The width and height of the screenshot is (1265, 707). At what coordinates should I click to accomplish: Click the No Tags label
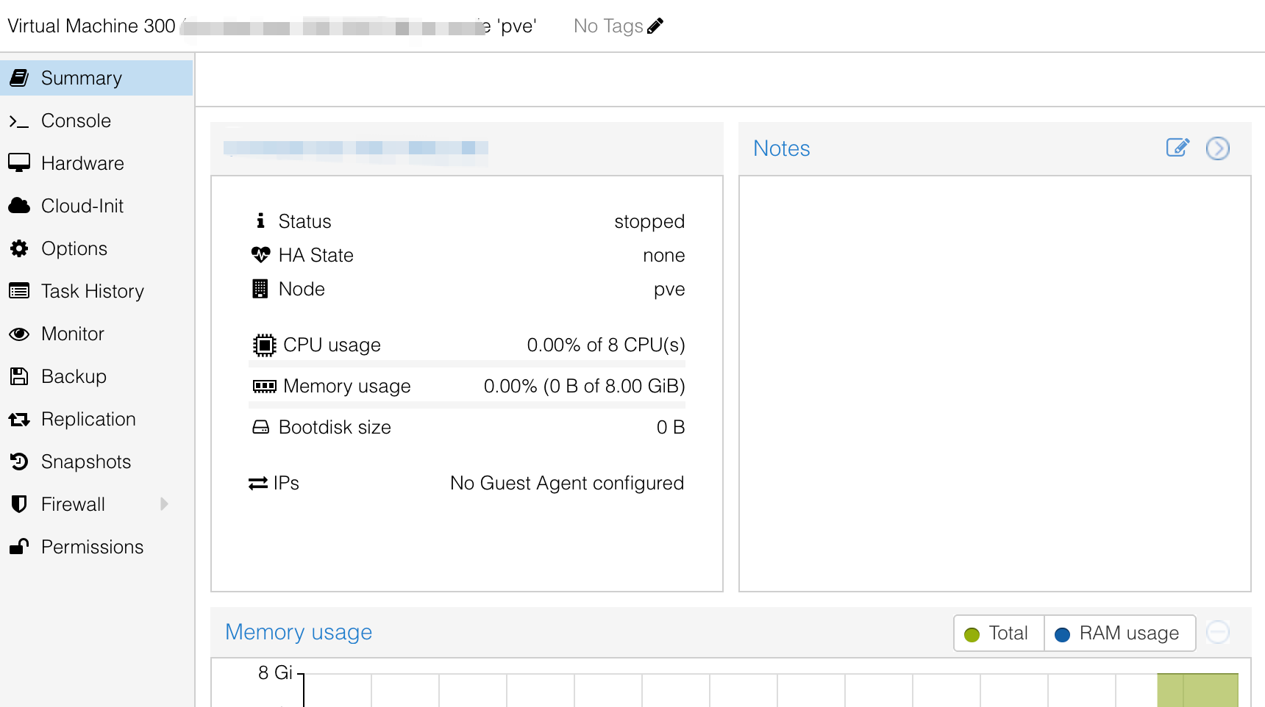pyautogui.click(x=607, y=26)
